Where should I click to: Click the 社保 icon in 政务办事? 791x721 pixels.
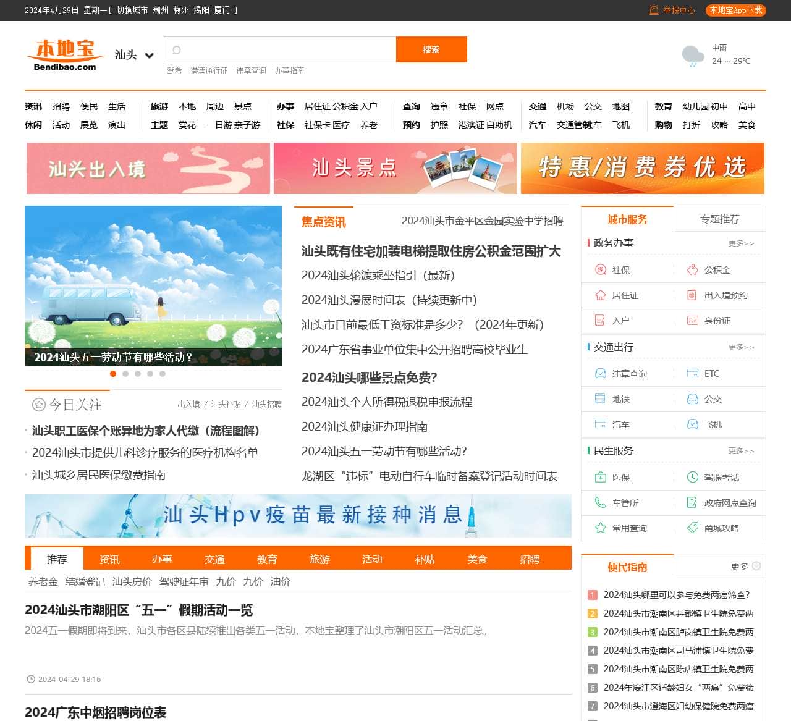pyautogui.click(x=600, y=270)
